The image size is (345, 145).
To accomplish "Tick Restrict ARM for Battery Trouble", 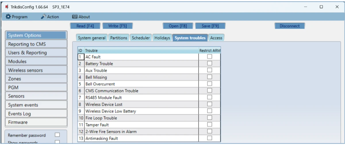I will 210,63.
